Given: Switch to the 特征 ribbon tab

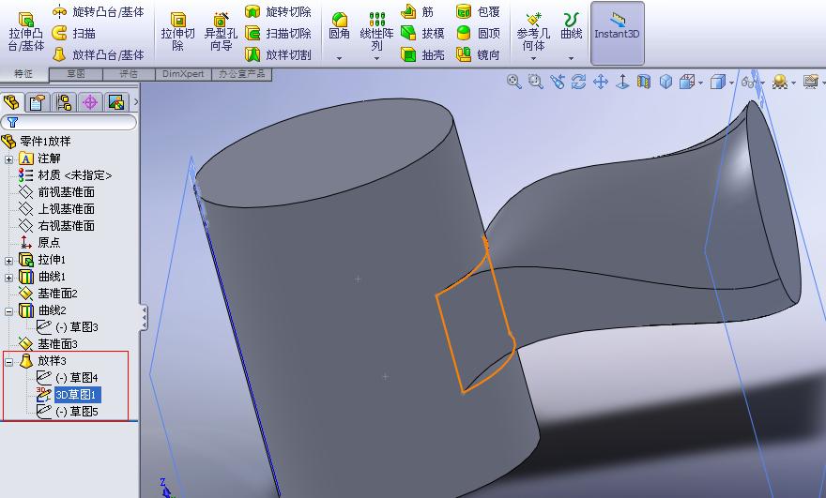Looking at the screenshot, I should click(23, 74).
